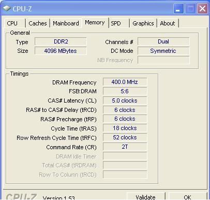Image resolution: width=210 pixels, height=200 pixels.
Task: Click the 5.0 clocks CAS Latency value
Action: (125, 101)
